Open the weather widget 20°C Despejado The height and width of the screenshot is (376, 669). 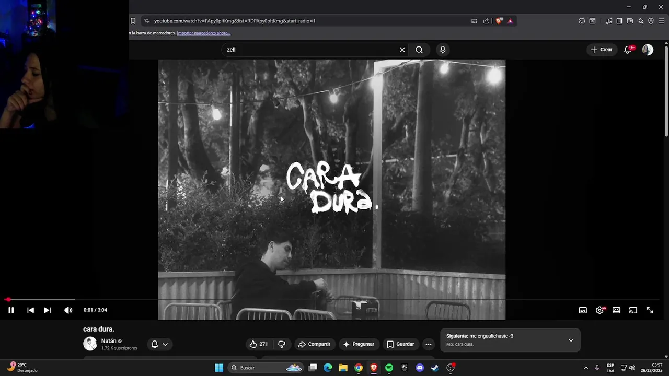22,368
